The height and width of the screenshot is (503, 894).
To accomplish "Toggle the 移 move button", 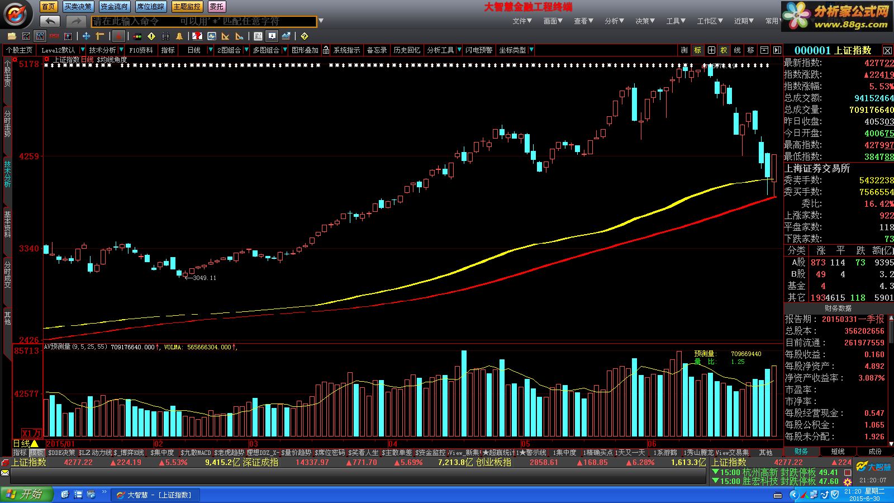I will [x=751, y=50].
